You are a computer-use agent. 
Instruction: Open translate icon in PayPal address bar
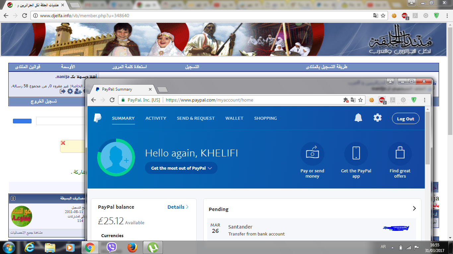[353, 100]
